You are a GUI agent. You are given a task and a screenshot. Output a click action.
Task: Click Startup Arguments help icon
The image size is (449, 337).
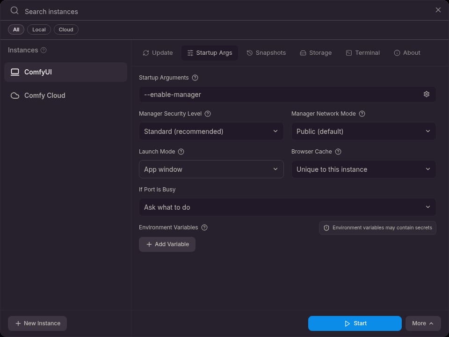pyautogui.click(x=195, y=78)
